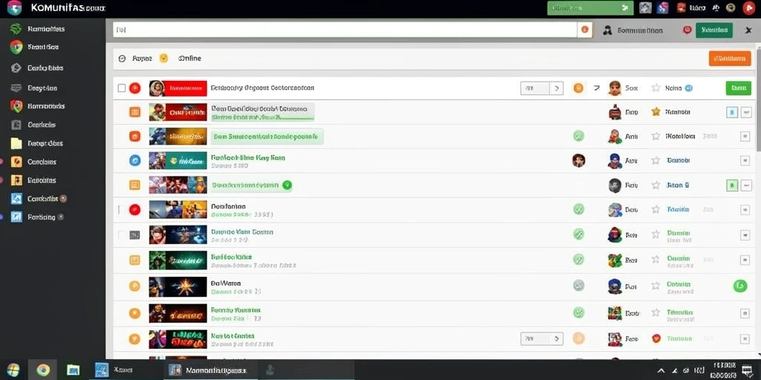Expand the small arrow menu in eighth row
761x380 pixels.
click(x=745, y=260)
